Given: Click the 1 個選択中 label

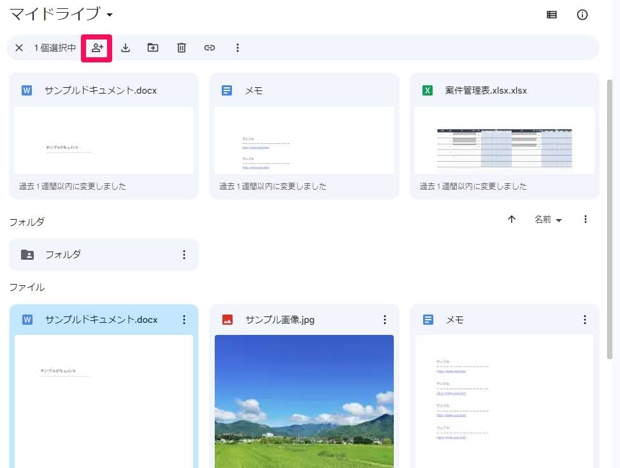Looking at the screenshot, I should tap(55, 48).
